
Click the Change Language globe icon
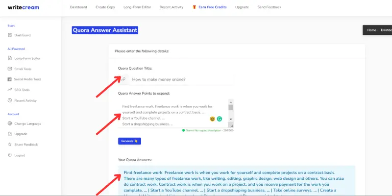point(10,123)
